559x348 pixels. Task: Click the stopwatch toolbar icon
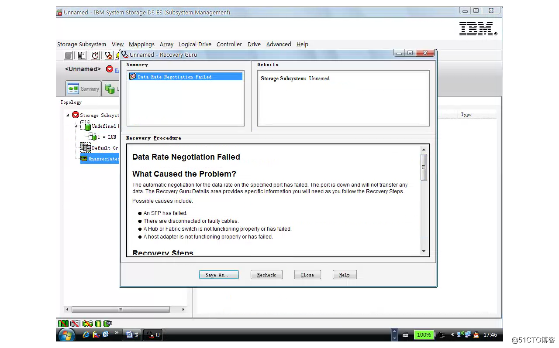point(95,55)
